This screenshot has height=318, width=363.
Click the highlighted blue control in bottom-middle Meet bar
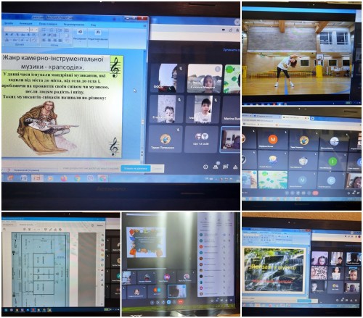(x=169, y=302)
